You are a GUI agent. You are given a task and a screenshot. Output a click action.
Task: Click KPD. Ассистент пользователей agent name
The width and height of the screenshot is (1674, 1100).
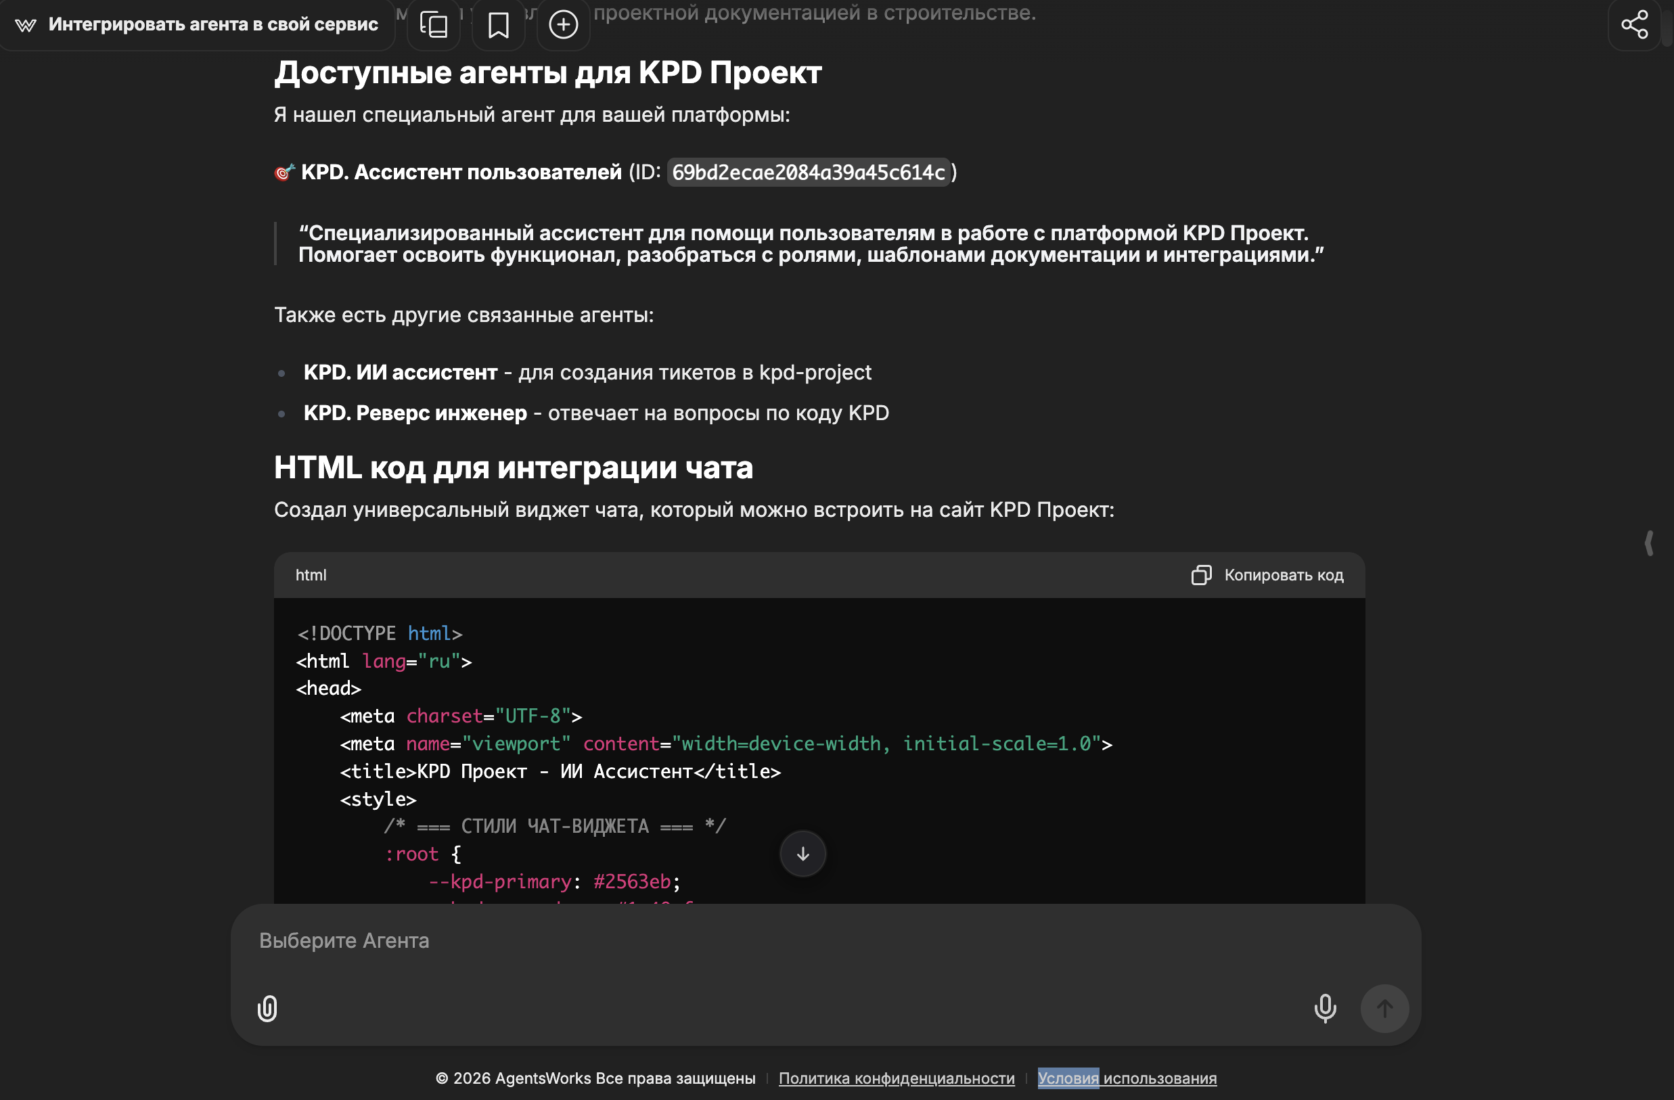point(461,173)
